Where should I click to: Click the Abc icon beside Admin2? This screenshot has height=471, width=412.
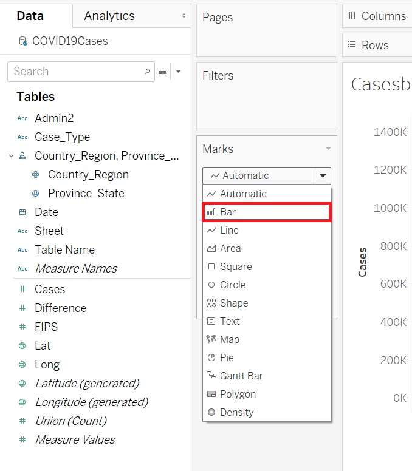pyautogui.click(x=22, y=118)
